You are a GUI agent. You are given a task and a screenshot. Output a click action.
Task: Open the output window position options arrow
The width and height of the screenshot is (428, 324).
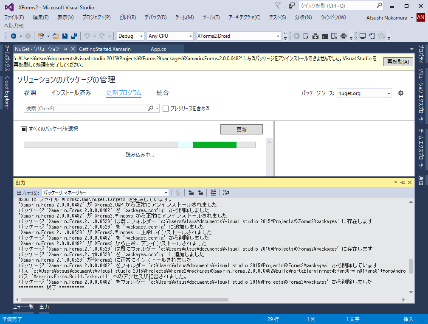coord(396,182)
